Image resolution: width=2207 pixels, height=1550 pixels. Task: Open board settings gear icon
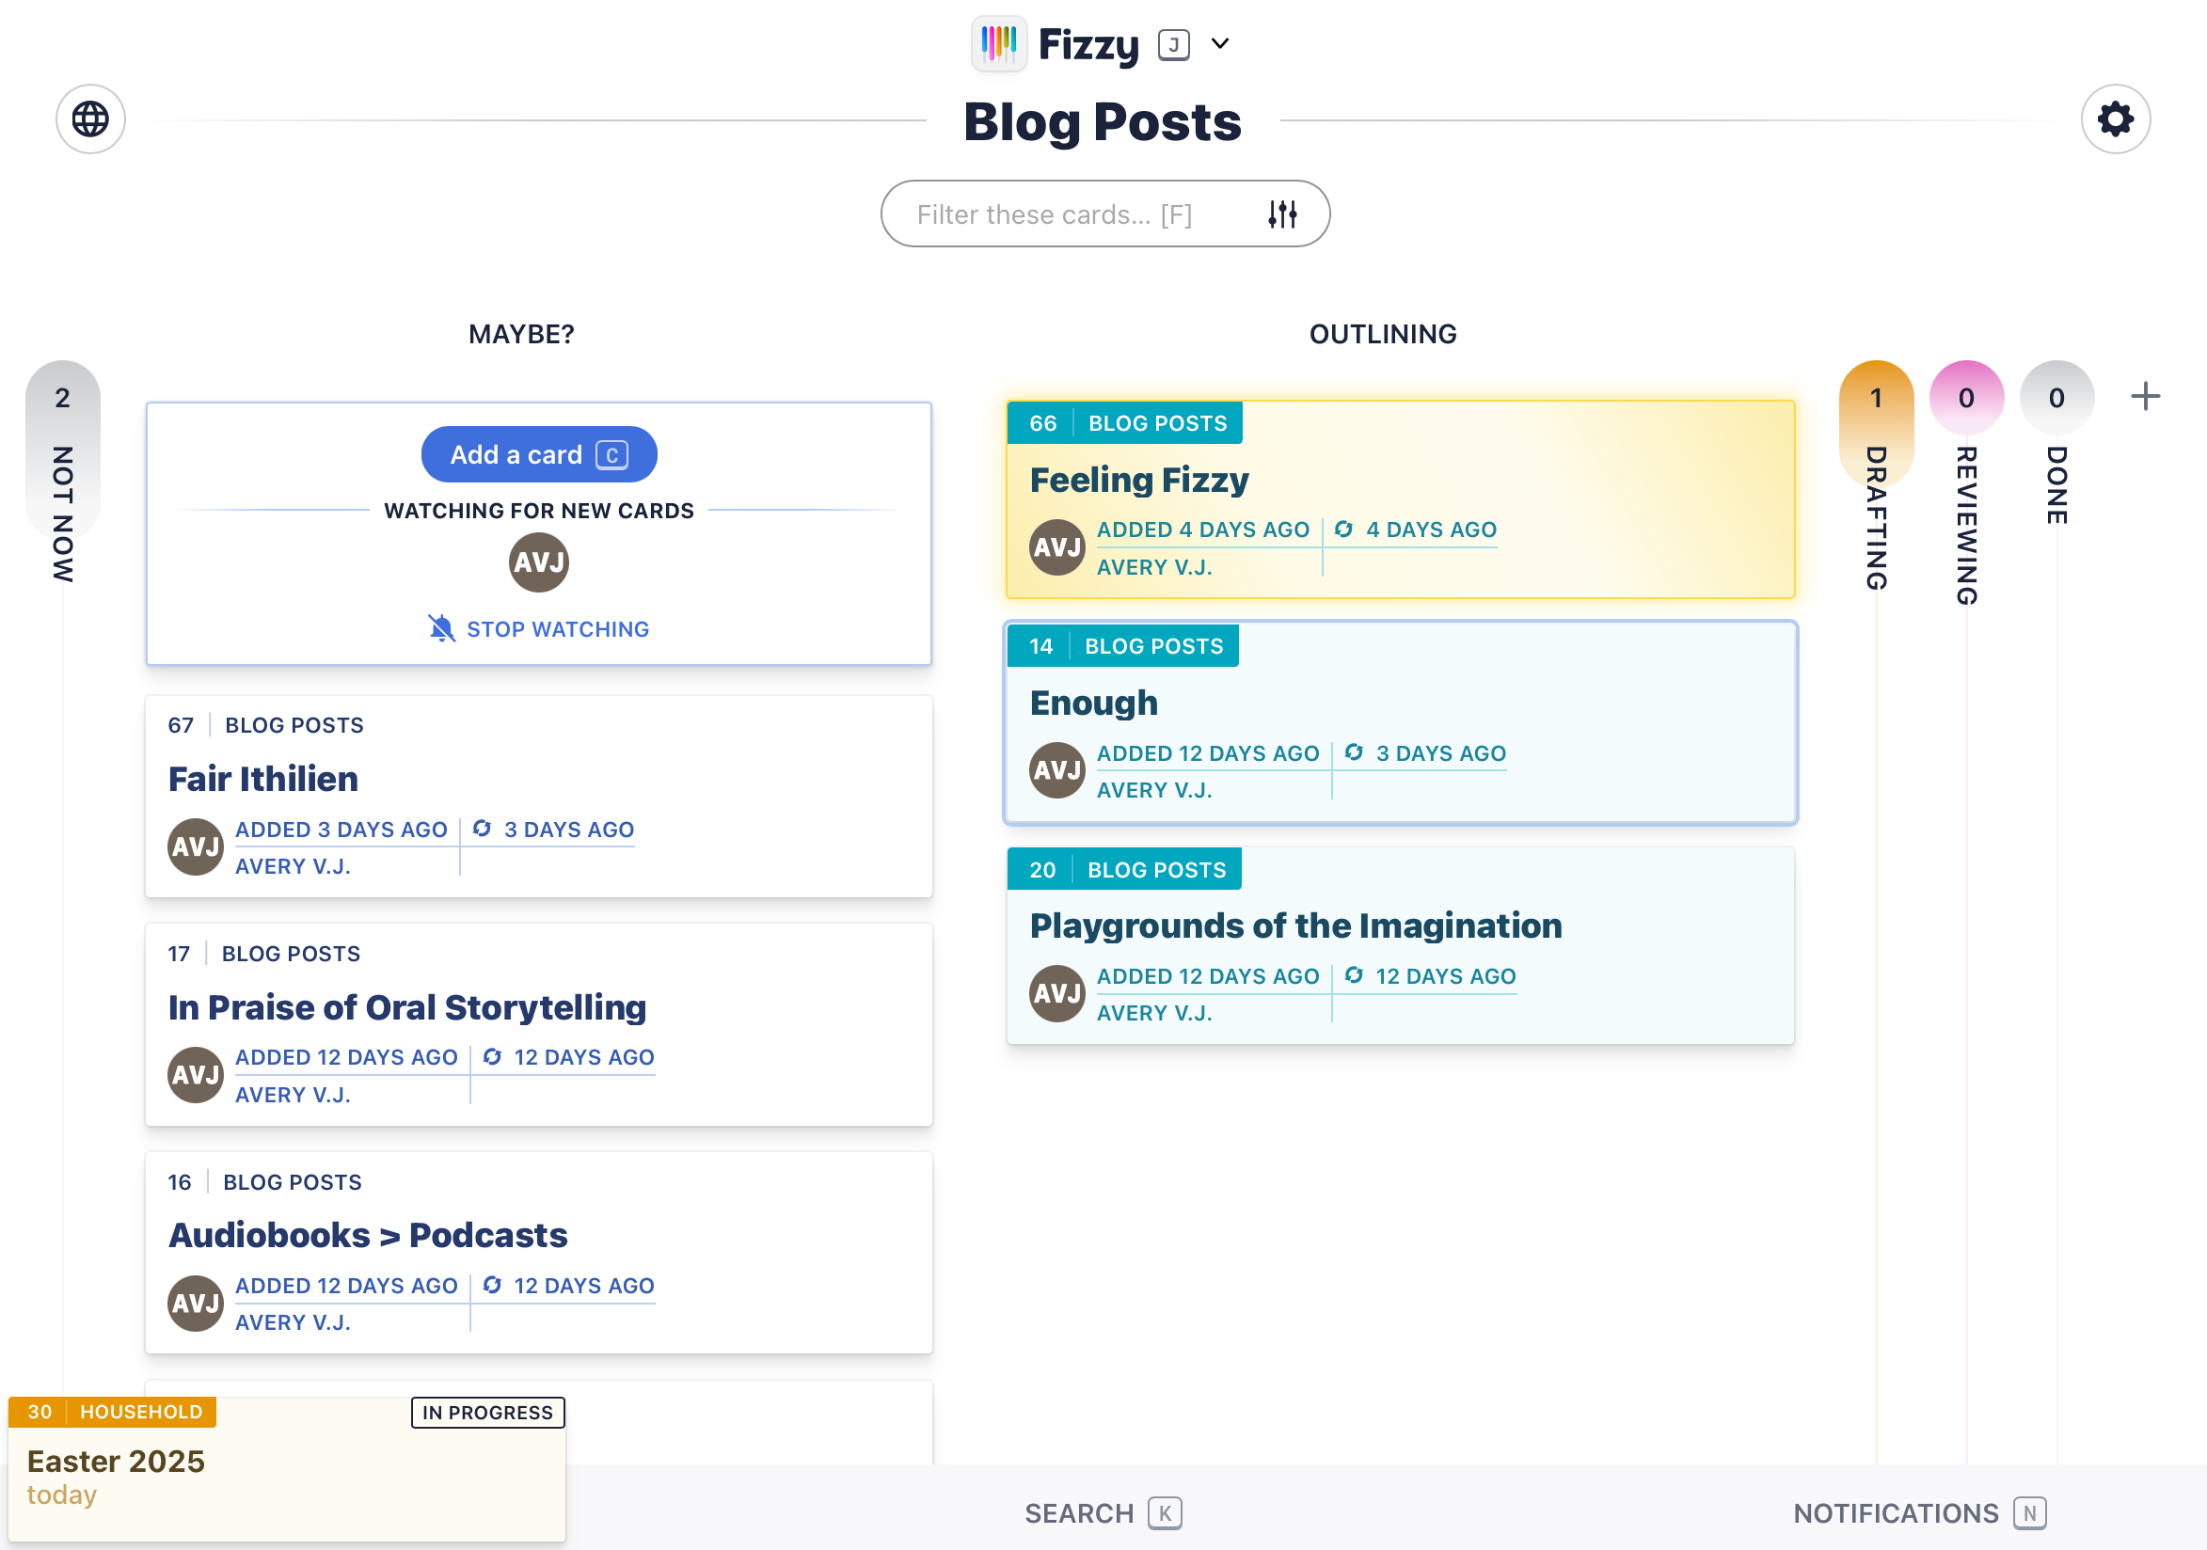[x=2115, y=119]
